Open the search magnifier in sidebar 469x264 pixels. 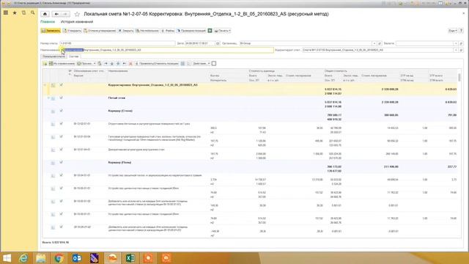(32, 13)
